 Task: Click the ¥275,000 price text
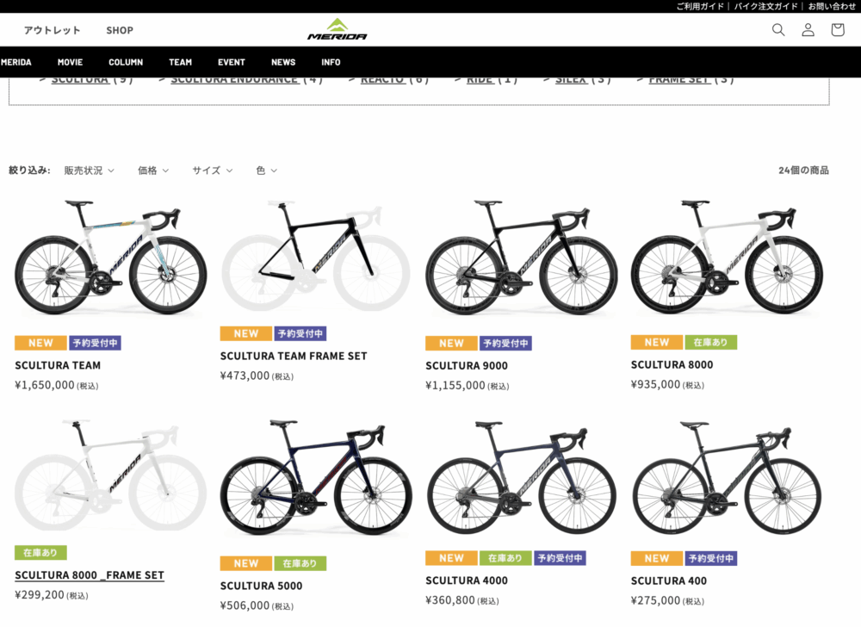655,600
